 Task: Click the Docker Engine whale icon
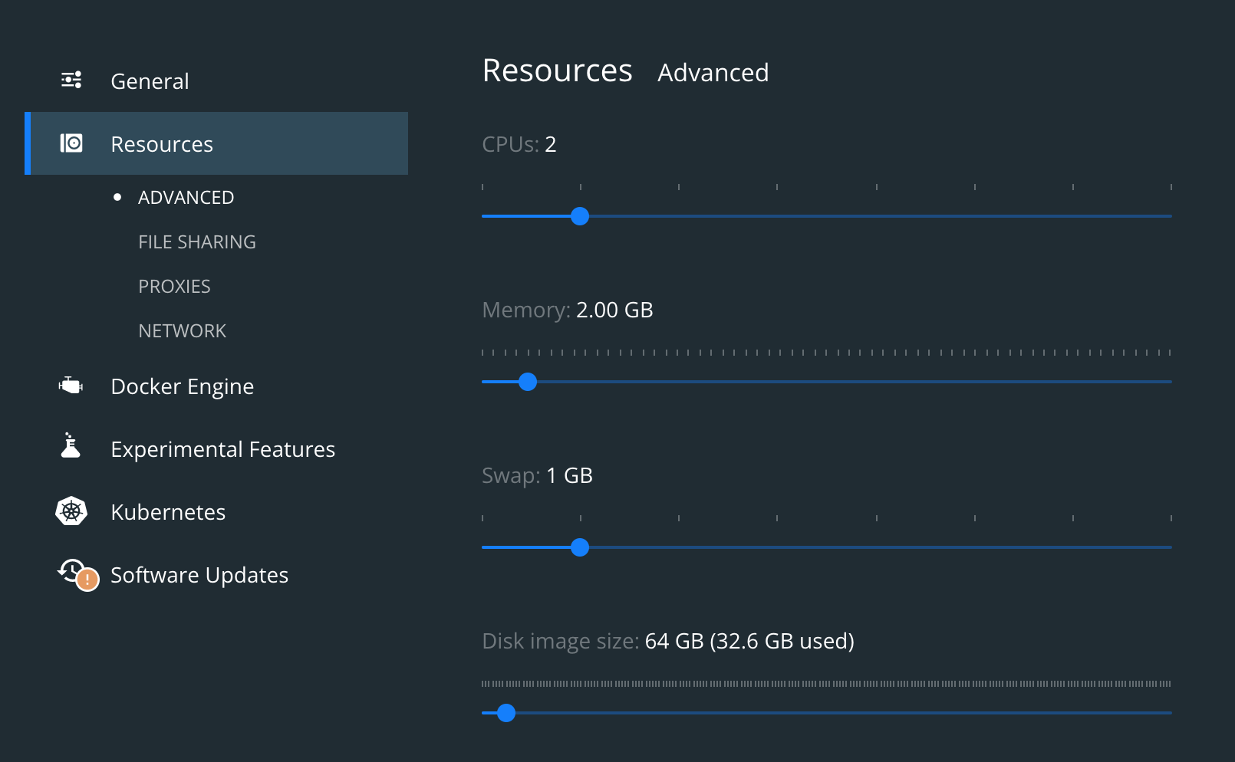coord(71,386)
